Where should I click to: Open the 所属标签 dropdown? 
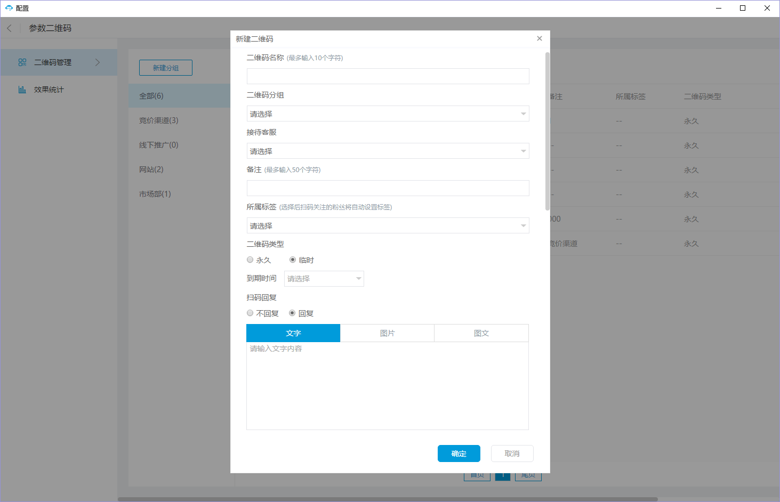click(388, 225)
